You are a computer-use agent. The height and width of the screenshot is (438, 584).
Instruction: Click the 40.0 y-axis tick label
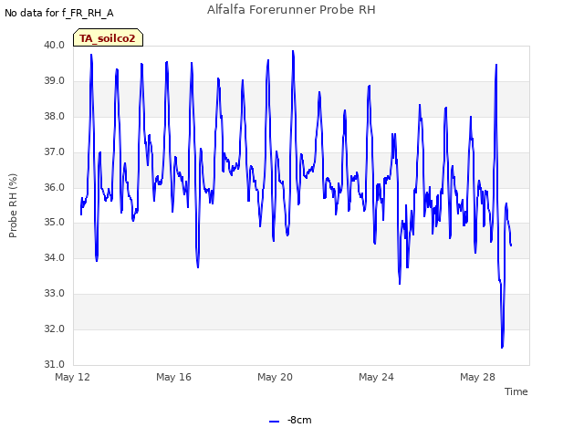[x=55, y=45]
